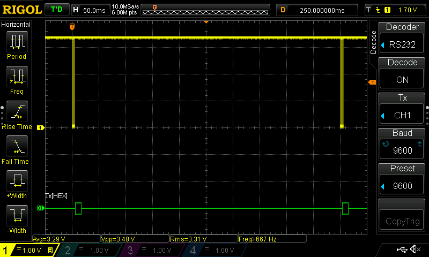
Task: Click the waveform memory overview bar
Action: (205, 10)
